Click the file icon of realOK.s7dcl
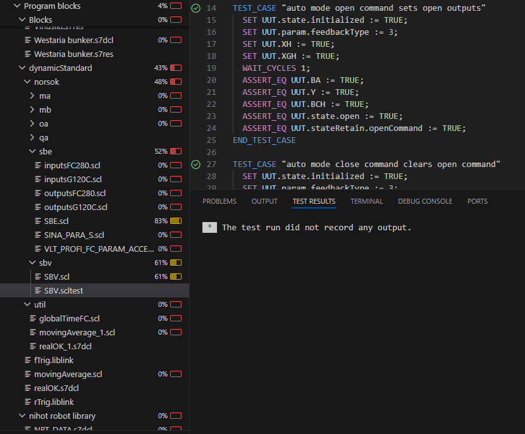 pos(28,388)
